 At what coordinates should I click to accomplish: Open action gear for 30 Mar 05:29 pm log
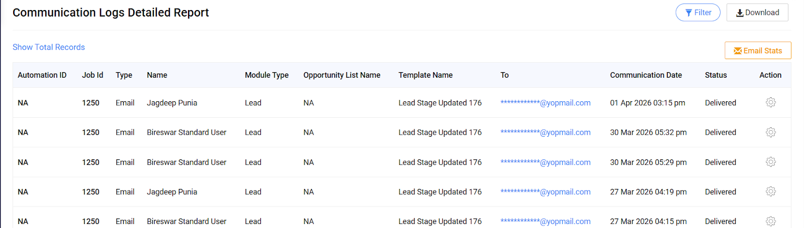tap(770, 162)
